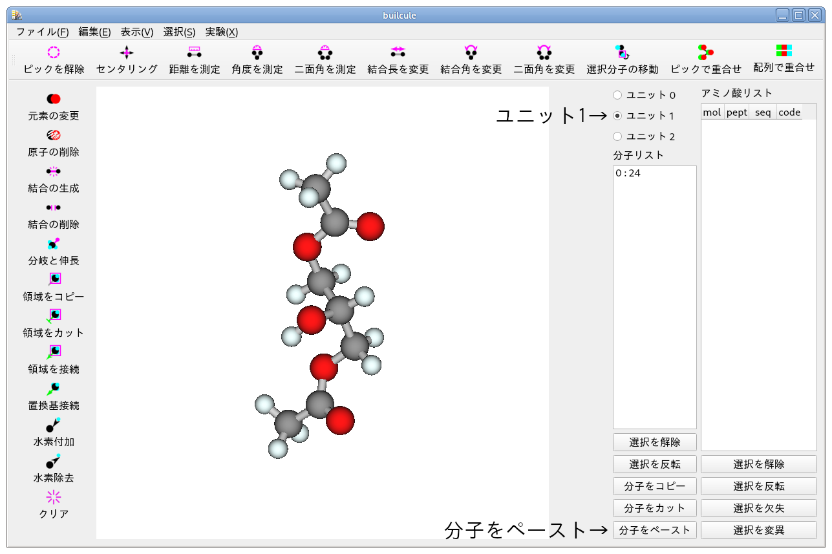Select the 領域をコピー (copy region) tool
The height and width of the screenshot is (554, 832).
pyautogui.click(x=54, y=287)
